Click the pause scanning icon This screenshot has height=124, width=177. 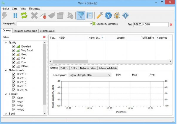coord(15,16)
